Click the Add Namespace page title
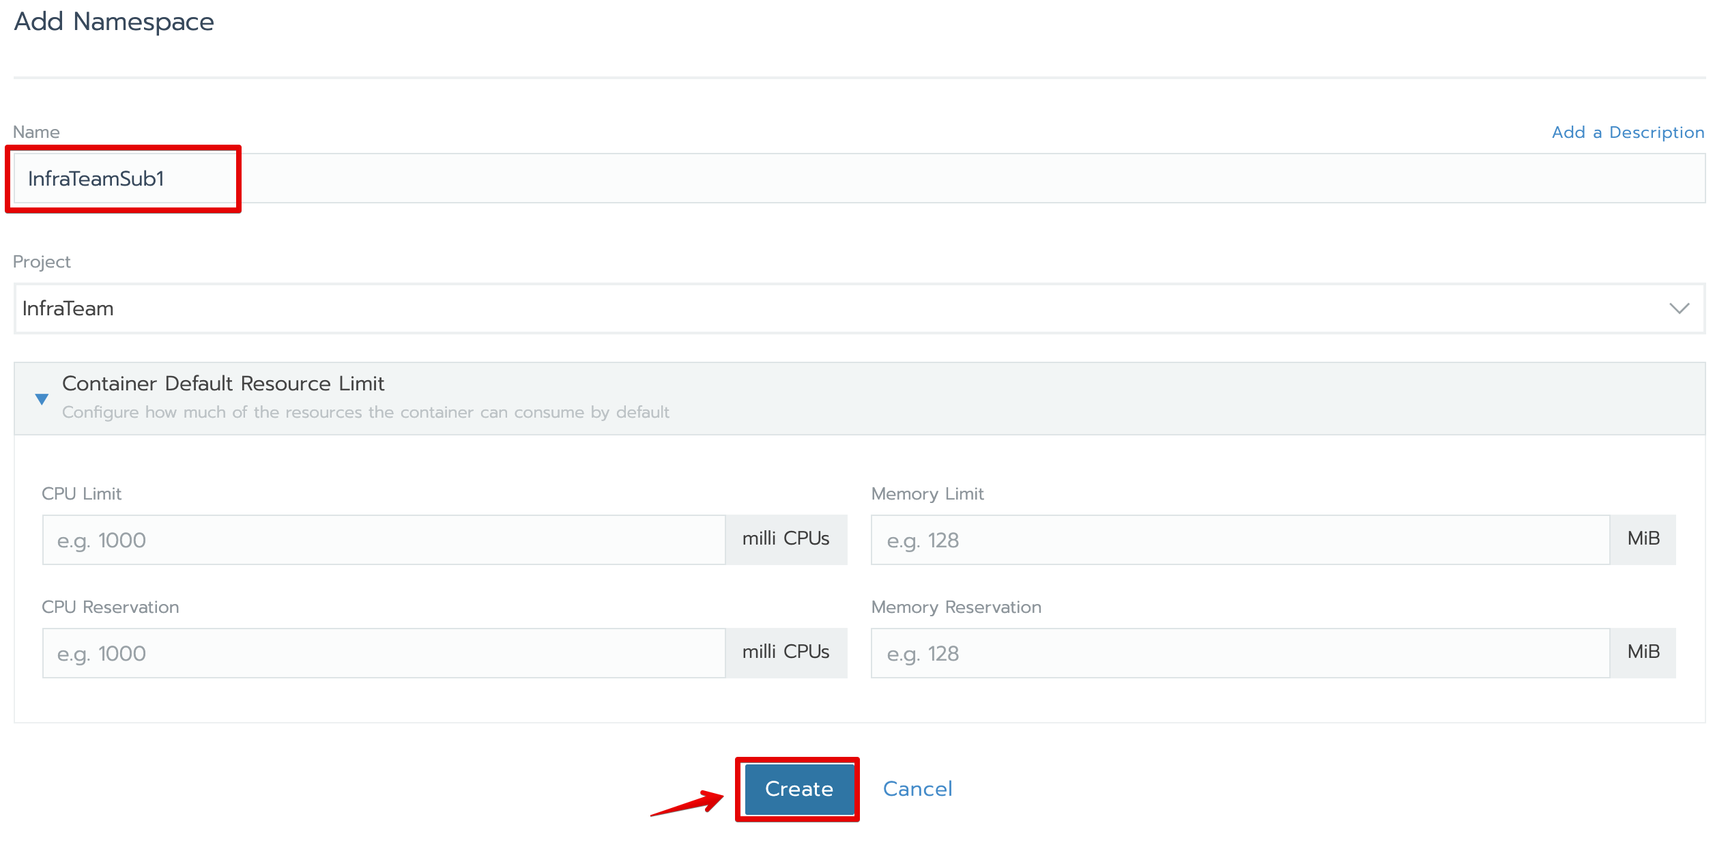Image resolution: width=1728 pixels, height=849 pixels. (x=114, y=22)
